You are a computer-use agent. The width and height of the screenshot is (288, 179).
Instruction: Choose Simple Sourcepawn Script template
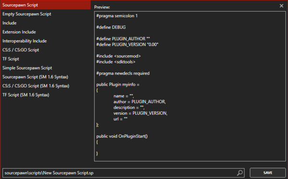pos(46,68)
